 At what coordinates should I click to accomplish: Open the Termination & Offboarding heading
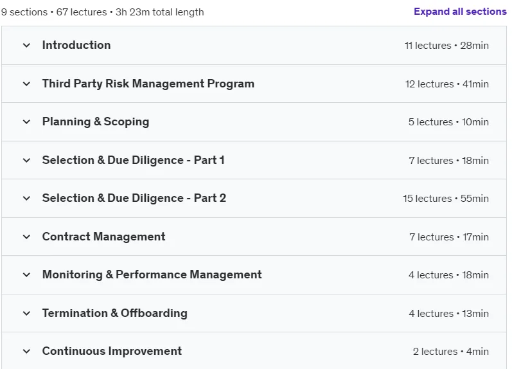point(115,313)
